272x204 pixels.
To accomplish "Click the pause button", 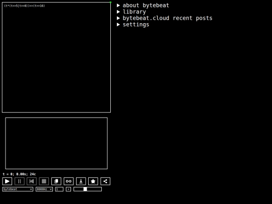I will [20, 181].
